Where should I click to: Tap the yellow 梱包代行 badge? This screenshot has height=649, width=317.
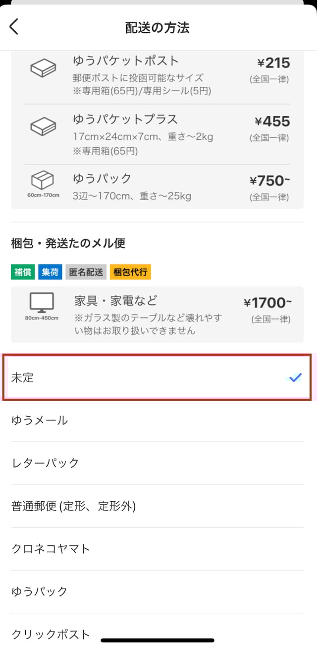click(131, 272)
